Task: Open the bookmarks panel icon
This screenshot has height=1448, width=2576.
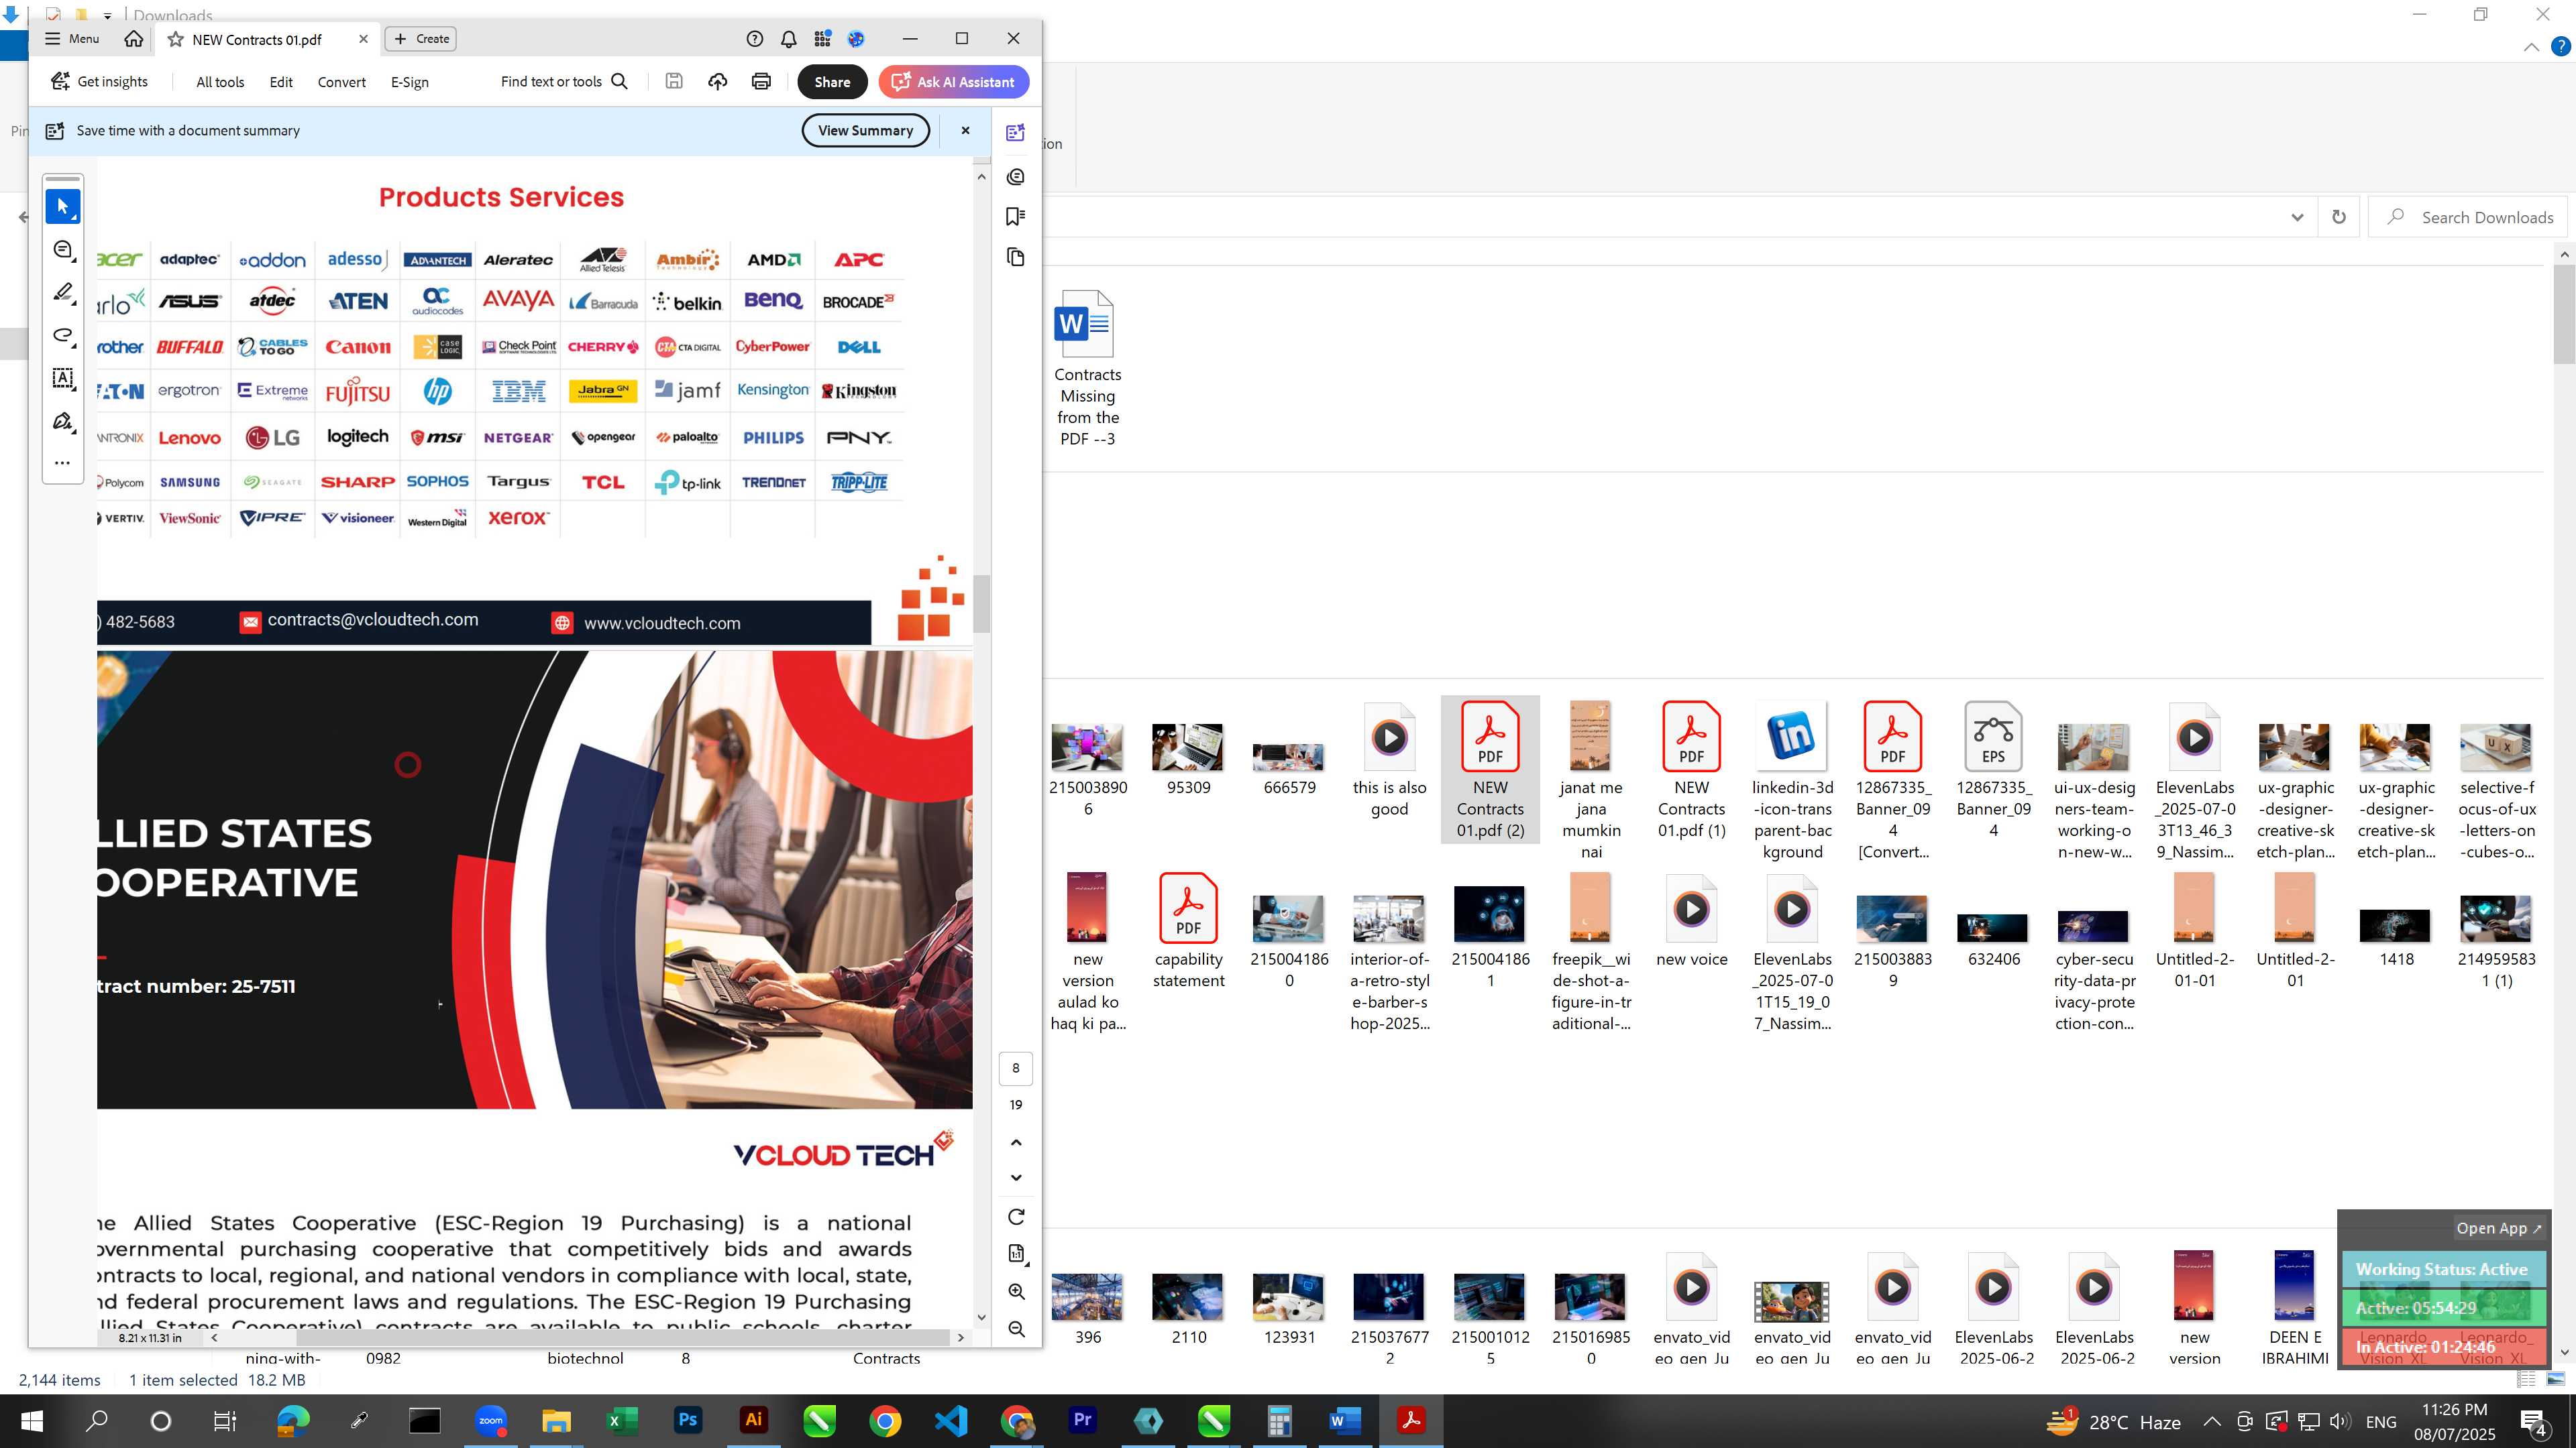Action: [x=1016, y=217]
